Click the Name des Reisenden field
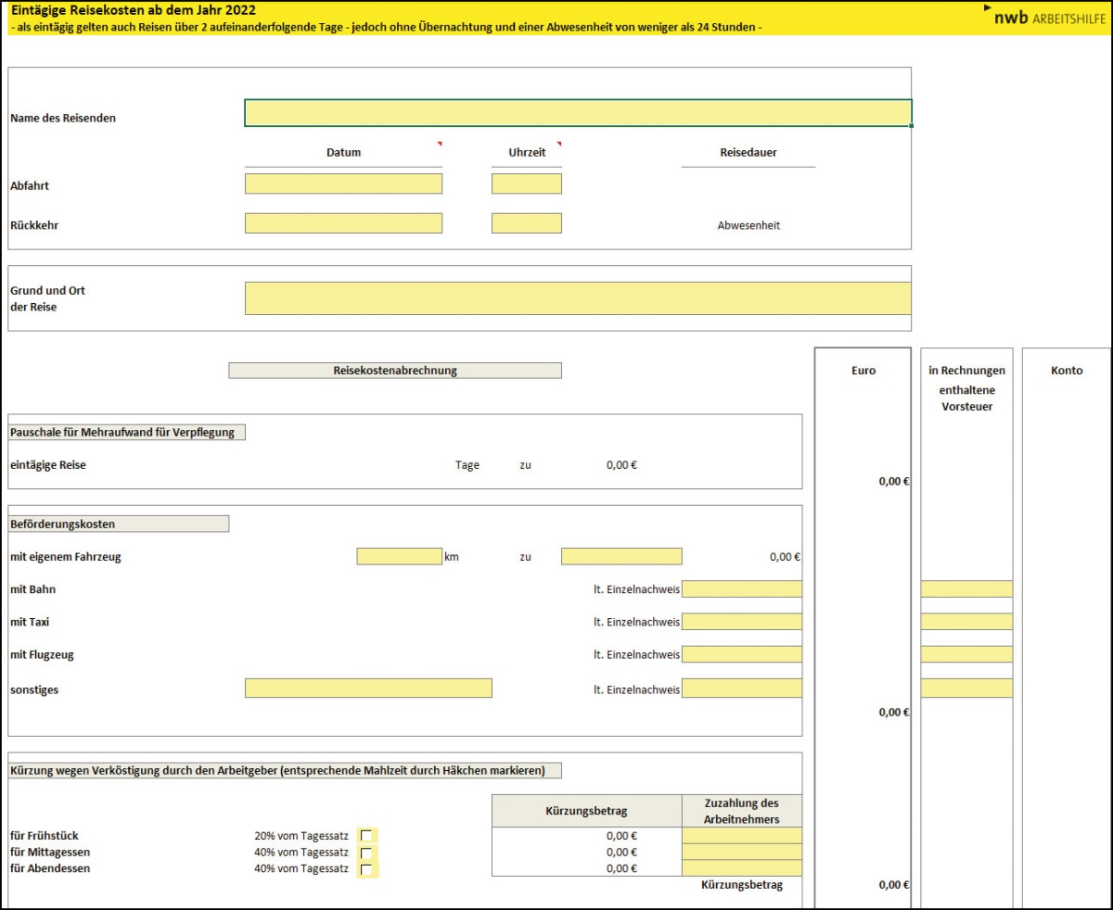 (577, 113)
